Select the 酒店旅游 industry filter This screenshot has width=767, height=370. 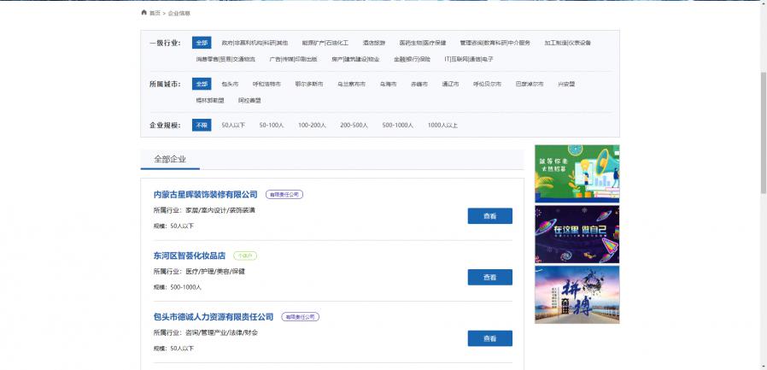coord(374,42)
